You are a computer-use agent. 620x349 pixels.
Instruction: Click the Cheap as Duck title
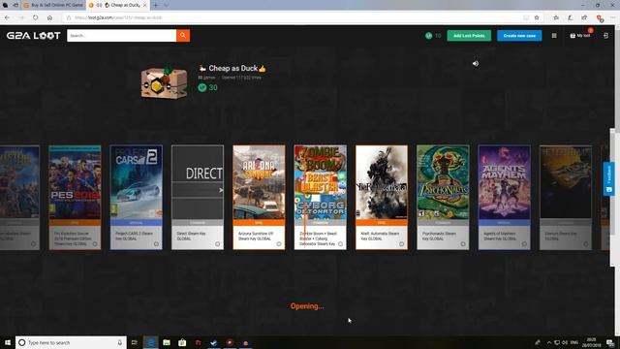coord(232,69)
